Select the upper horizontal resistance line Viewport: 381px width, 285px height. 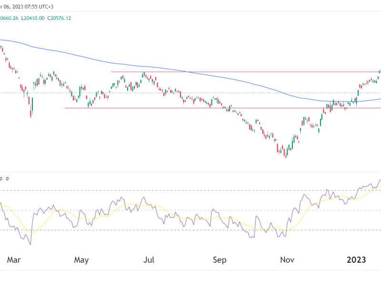(x=238, y=72)
